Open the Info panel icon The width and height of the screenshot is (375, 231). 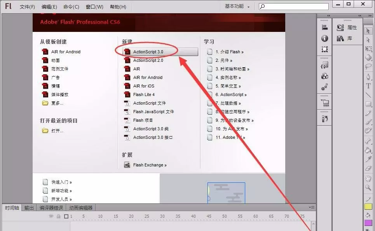tap(324, 38)
